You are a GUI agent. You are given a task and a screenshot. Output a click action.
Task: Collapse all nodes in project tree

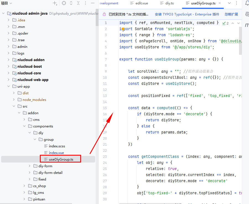(x=78, y=3)
